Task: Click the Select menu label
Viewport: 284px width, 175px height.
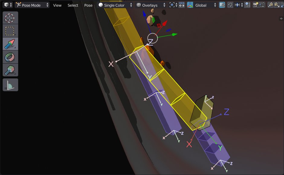Action: (73, 5)
